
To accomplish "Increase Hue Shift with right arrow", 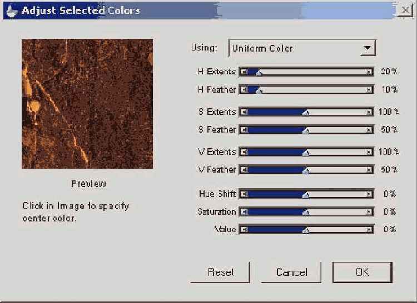I will coord(369,194).
